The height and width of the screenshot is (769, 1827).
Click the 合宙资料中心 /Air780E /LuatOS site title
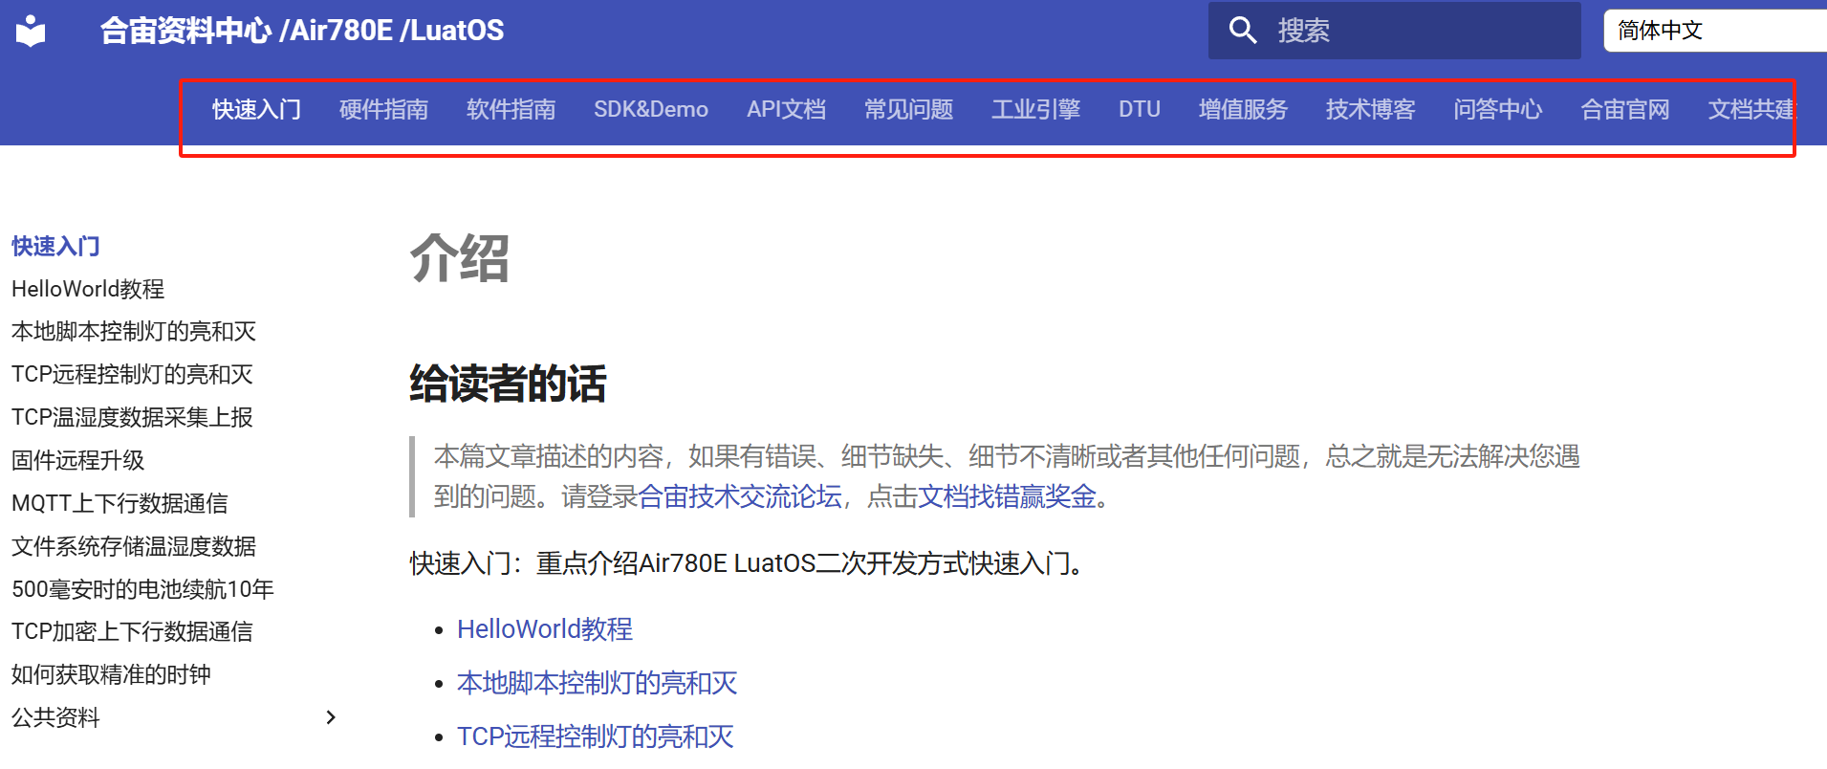pyautogui.click(x=302, y=31)
